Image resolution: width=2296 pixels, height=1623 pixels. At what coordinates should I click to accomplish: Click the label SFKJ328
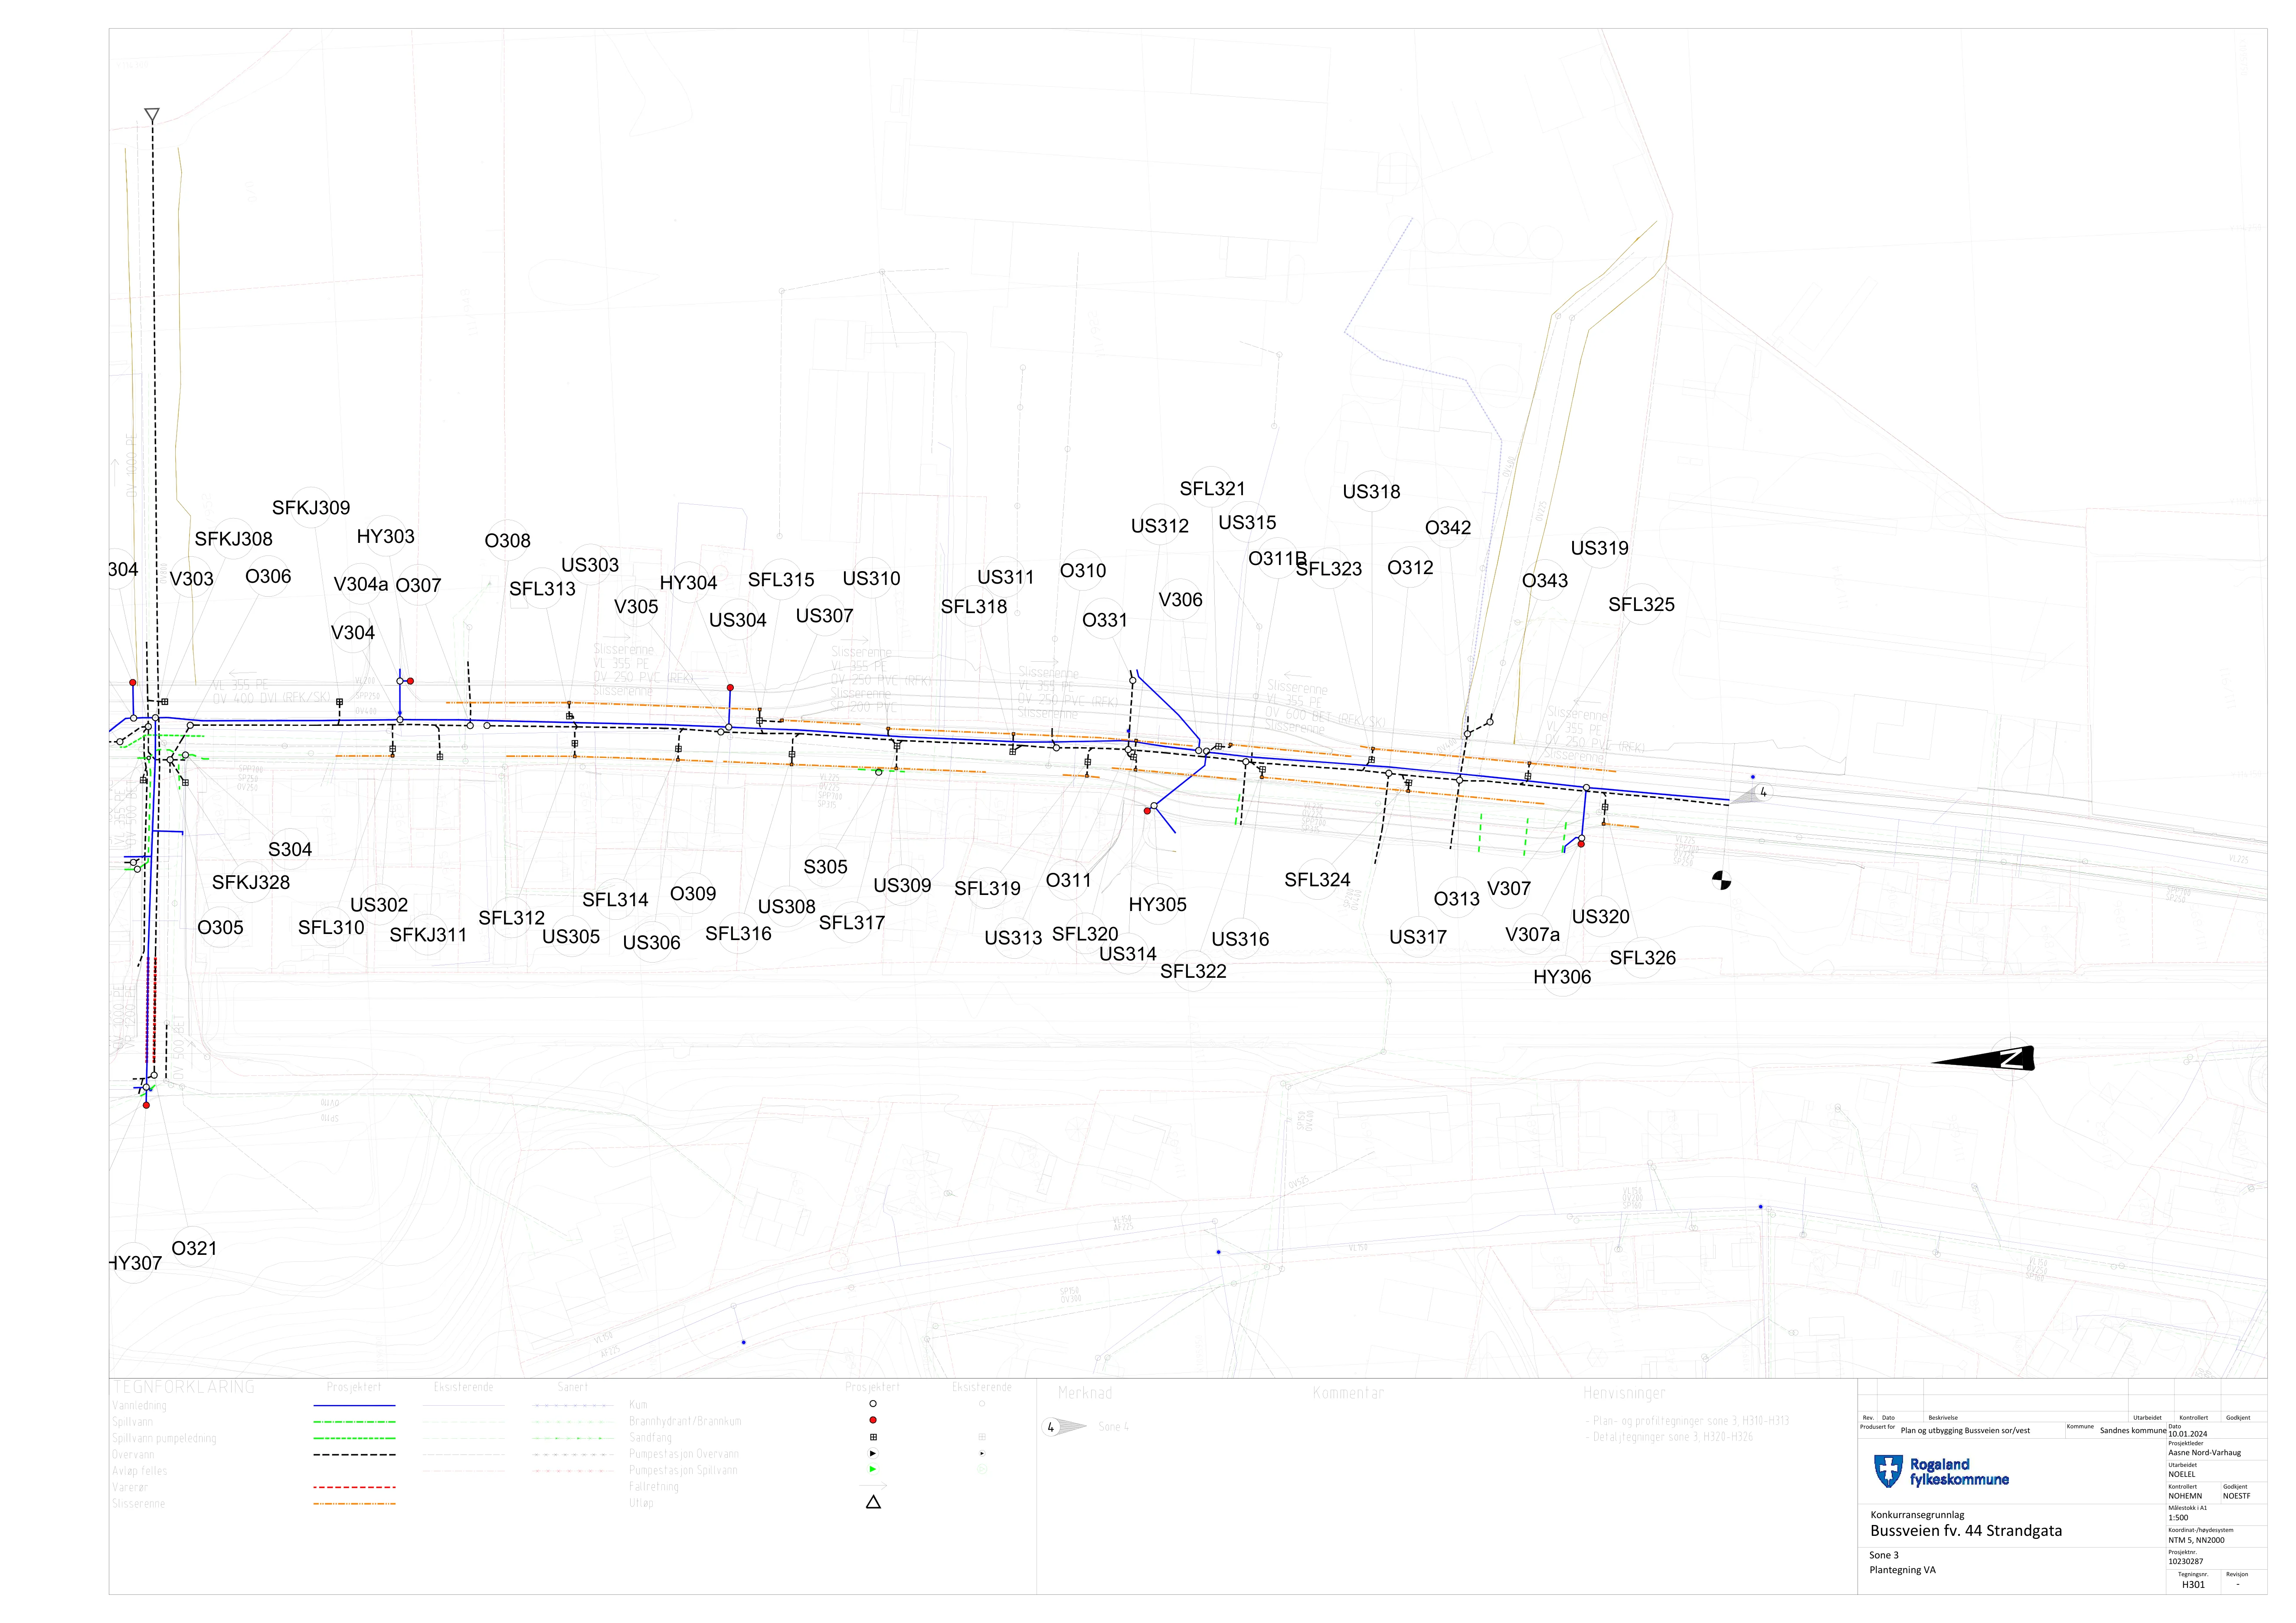click(x=251, y=883)
